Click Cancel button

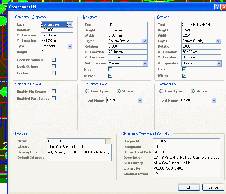(213, 187)
